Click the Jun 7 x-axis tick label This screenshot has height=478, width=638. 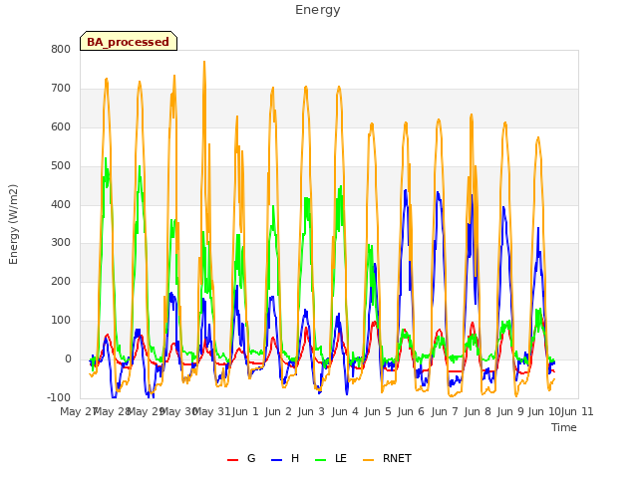tap(445, 411)
